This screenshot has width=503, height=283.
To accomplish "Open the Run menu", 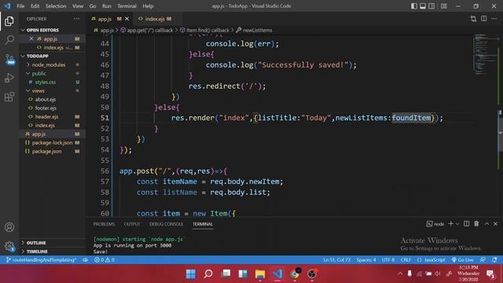I will click(x=107, y=6).
